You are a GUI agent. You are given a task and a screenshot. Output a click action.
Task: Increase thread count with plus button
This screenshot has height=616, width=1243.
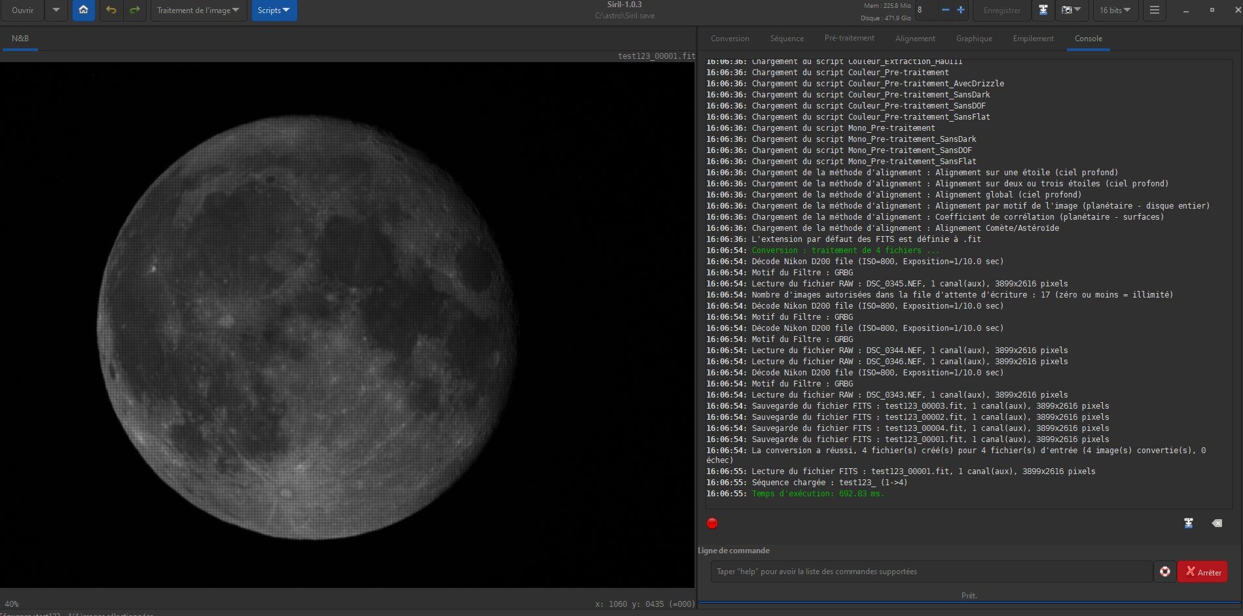click(961, 10)
